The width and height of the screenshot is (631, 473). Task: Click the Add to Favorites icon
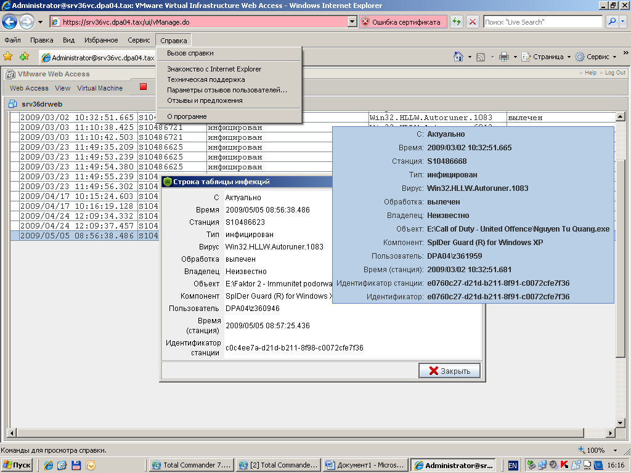click(x=24, y=57)
